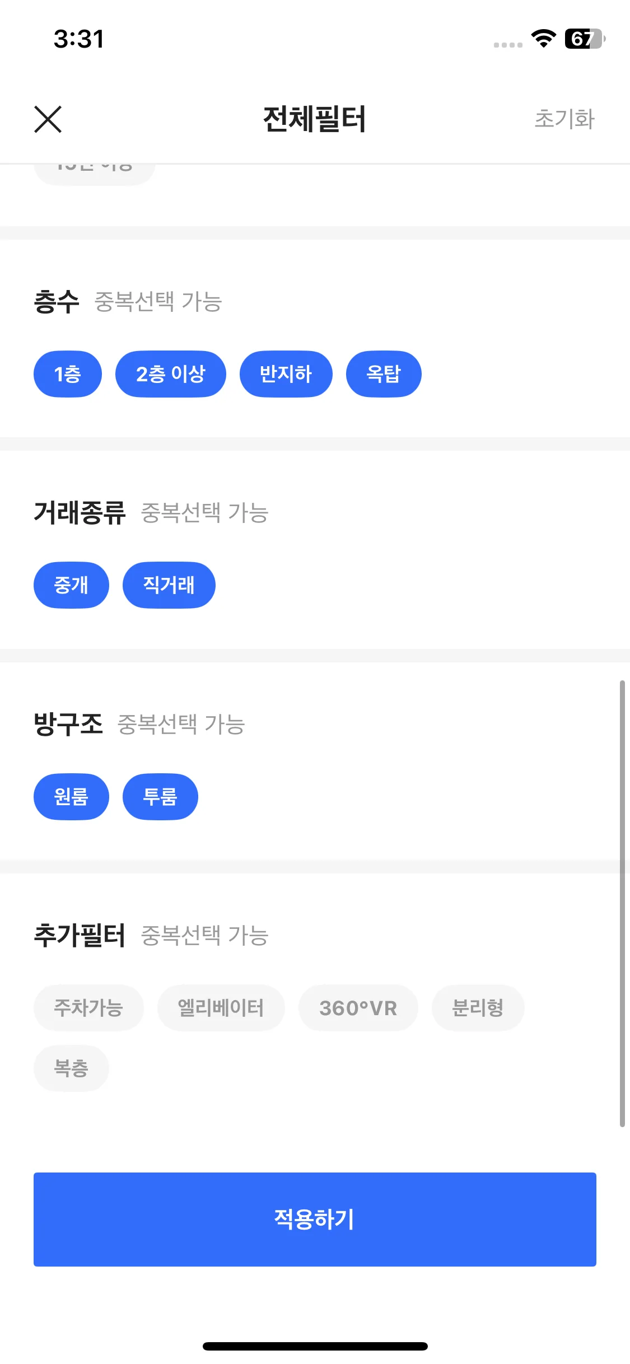630x1364 pixels.
Task: Click the vertical scrollbar on the right
Action: 622,903
